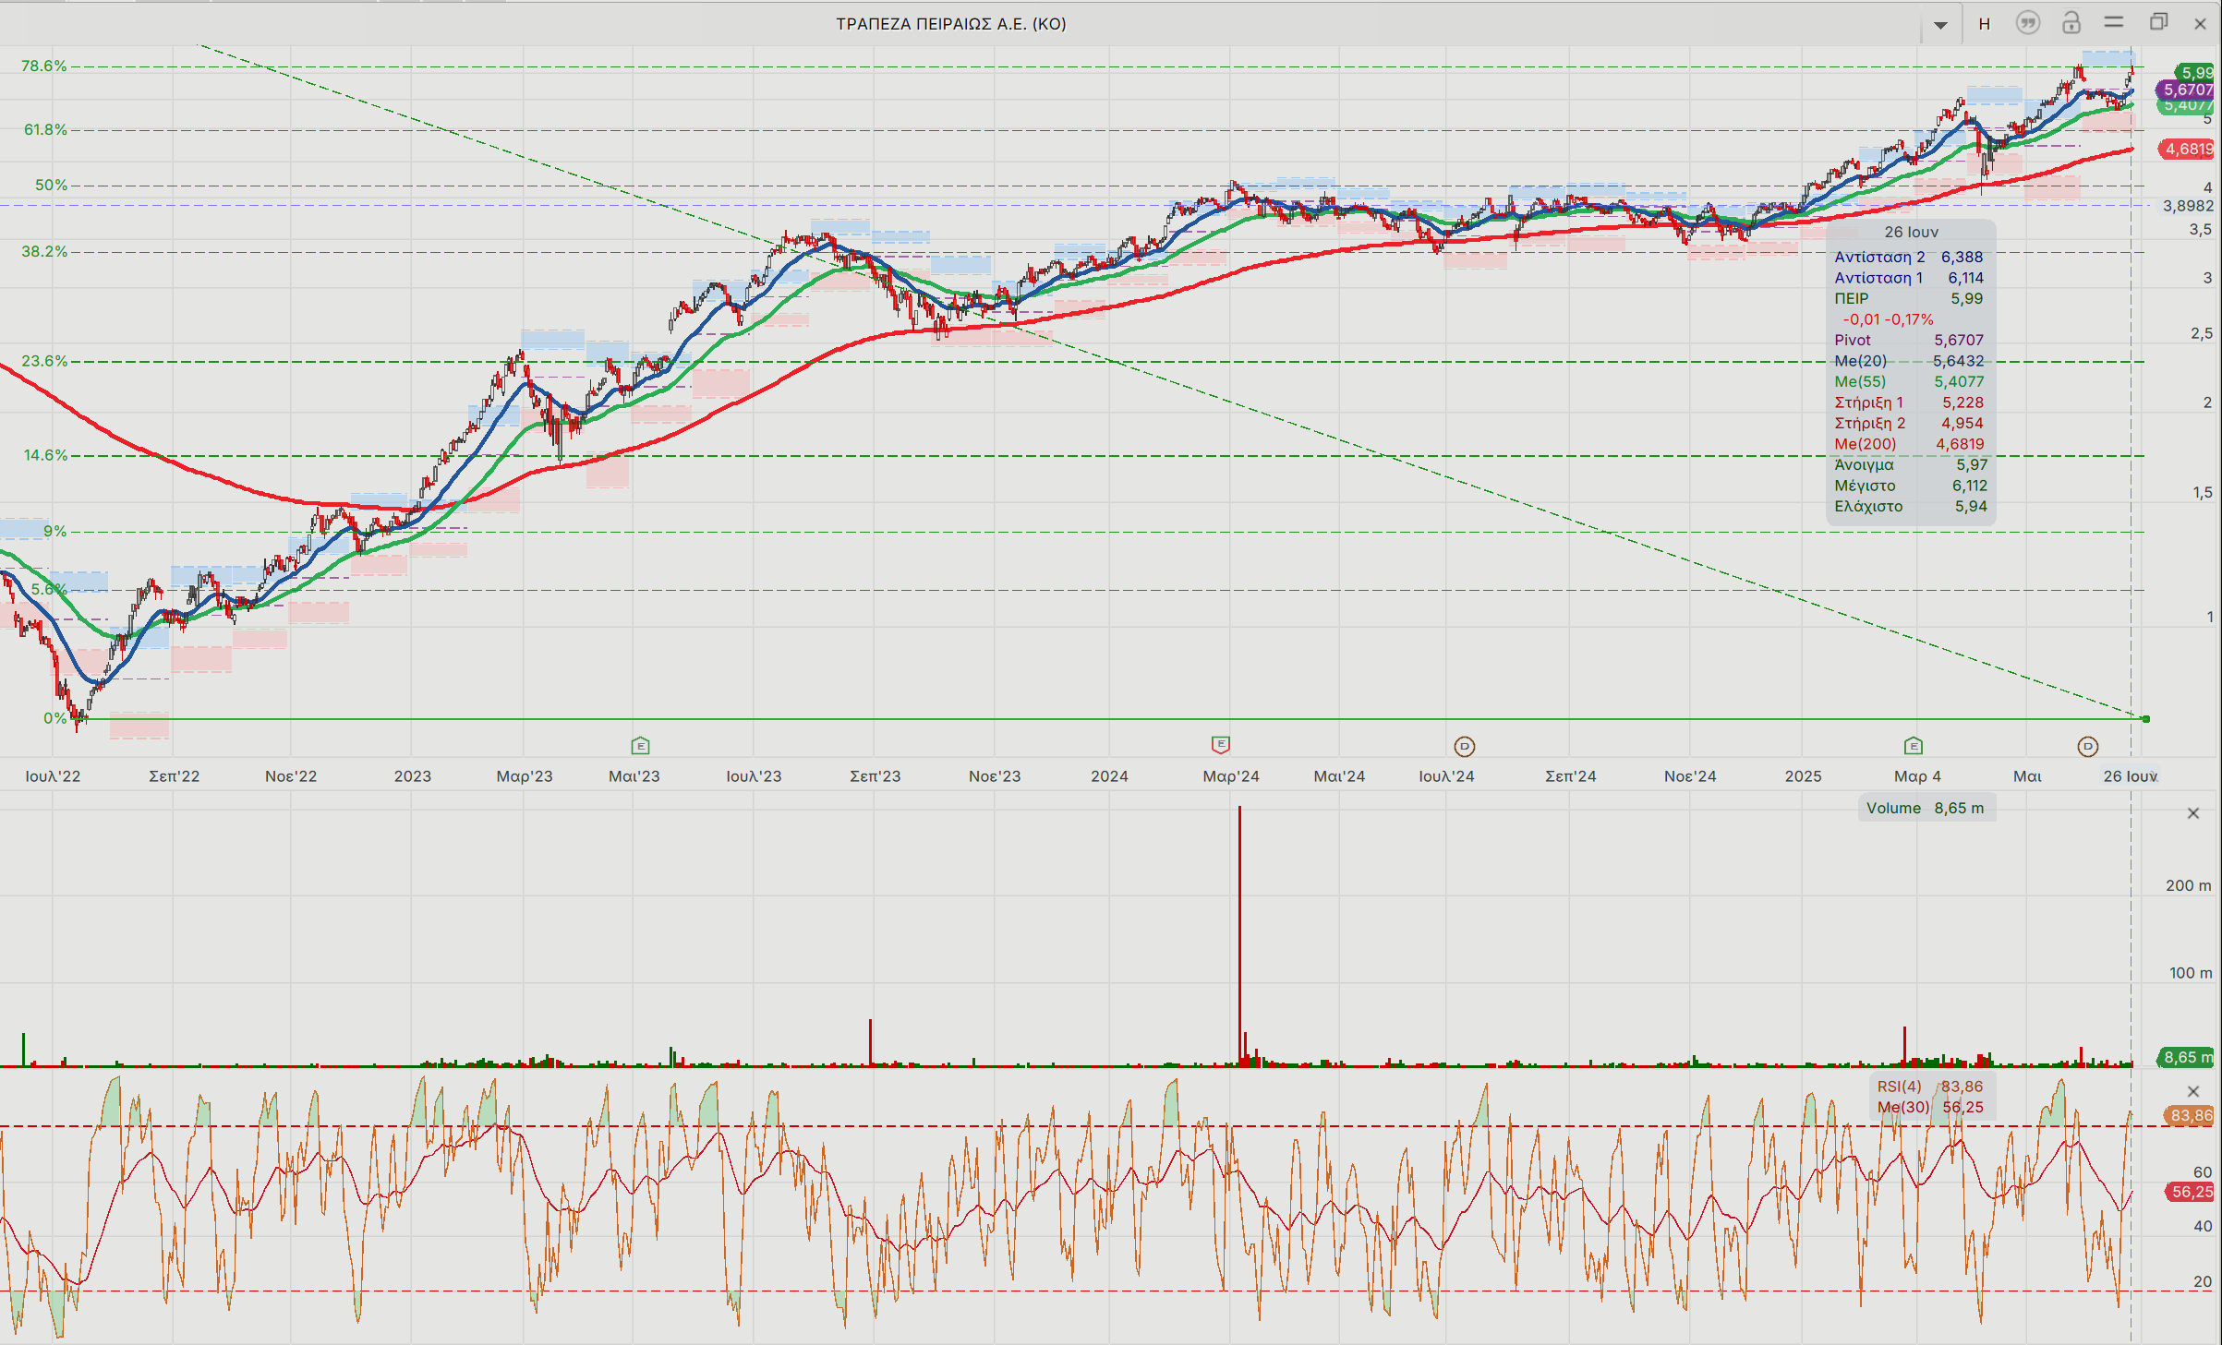The height and width of the screenshot is (1345, 2222).
Task: Click the Αντίσταση 1 row in the tooltip
Action: [1909, 278]
